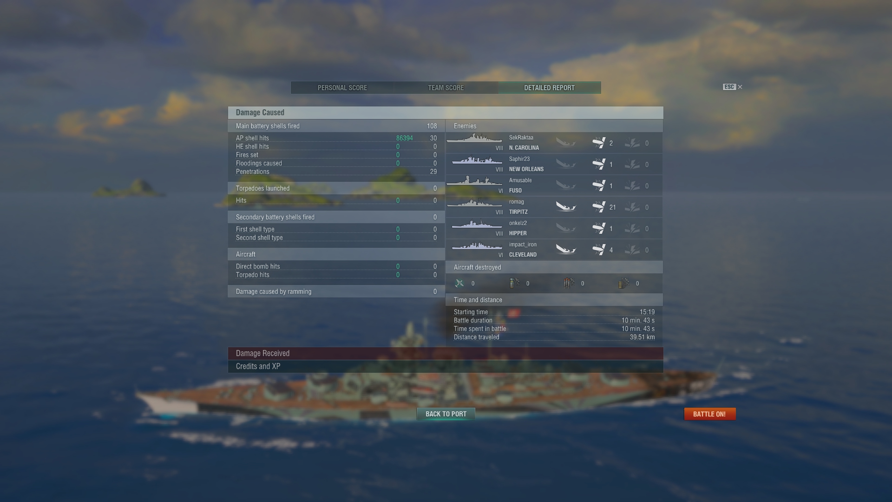Switch to the Personal Score tab
892x502 pixels.
(x=342, y=87)
